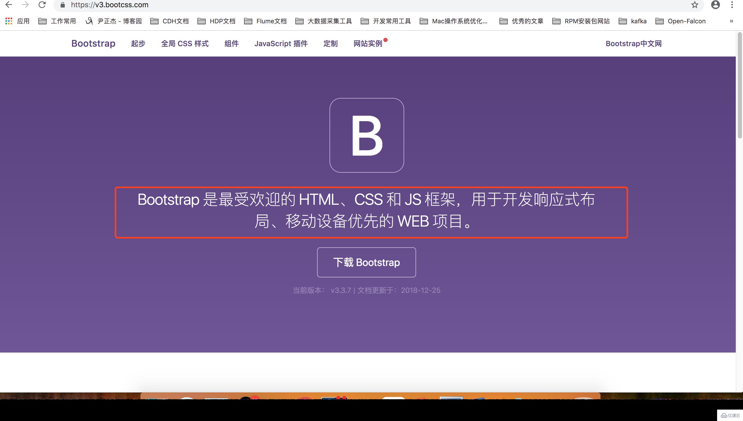
Task: Open 优秀的文章 bookmark folder
Action: (521, 21)
